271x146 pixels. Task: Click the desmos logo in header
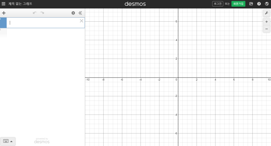point(135,4)
